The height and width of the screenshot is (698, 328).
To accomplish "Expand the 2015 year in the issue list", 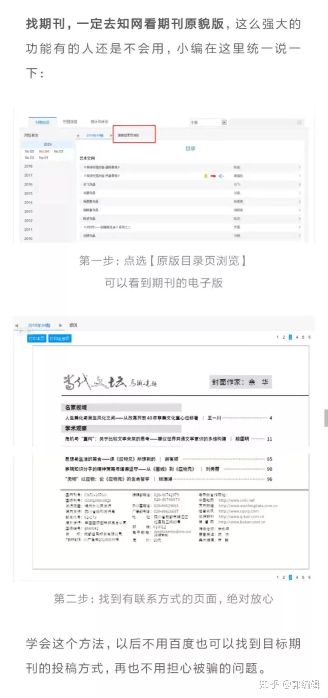I will pos(28,193).
